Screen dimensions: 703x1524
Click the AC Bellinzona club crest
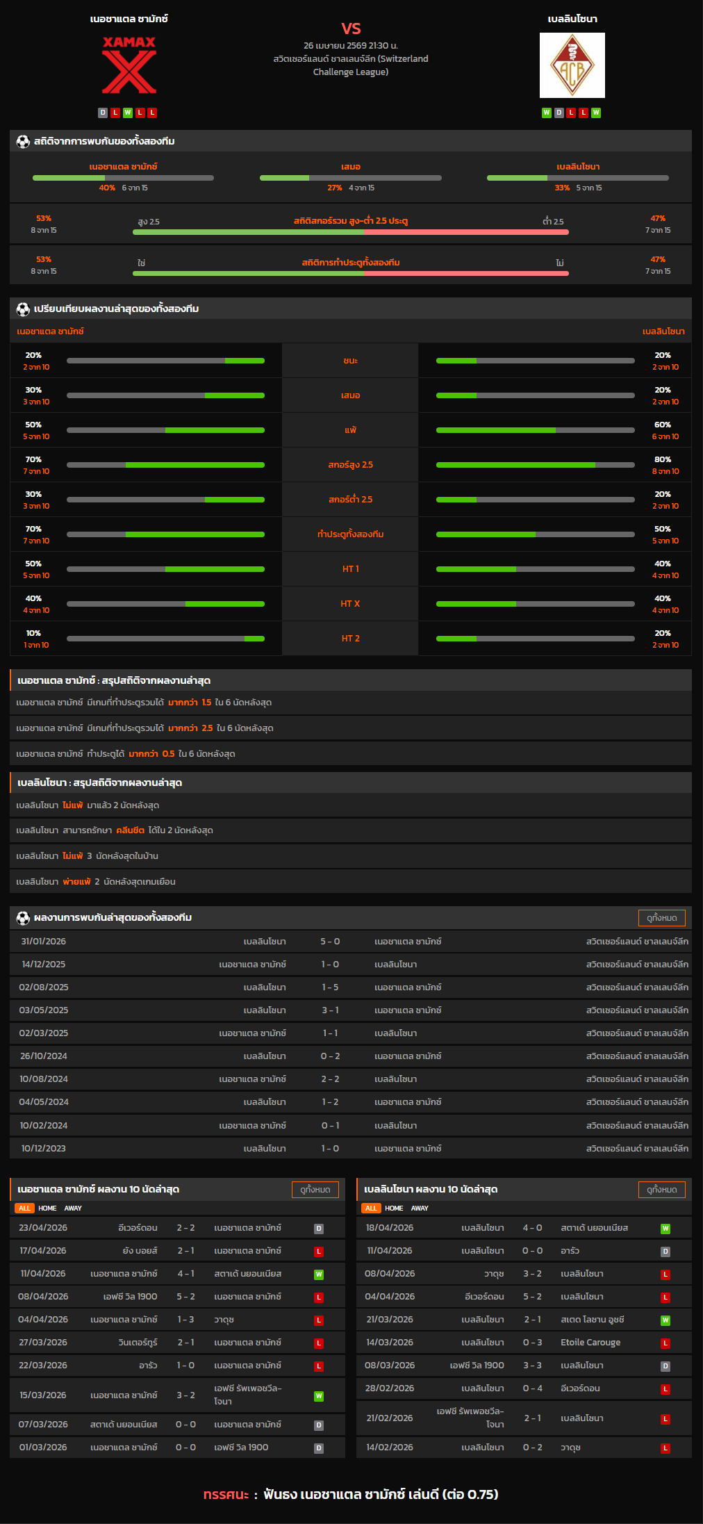coord(572,65)
